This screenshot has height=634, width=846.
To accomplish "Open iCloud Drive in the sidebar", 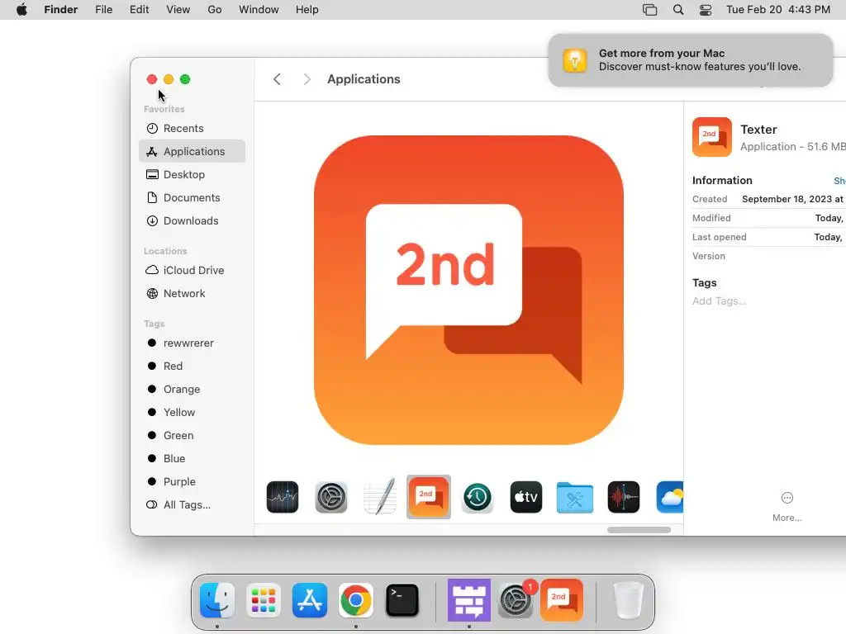I will click(192, 270).
